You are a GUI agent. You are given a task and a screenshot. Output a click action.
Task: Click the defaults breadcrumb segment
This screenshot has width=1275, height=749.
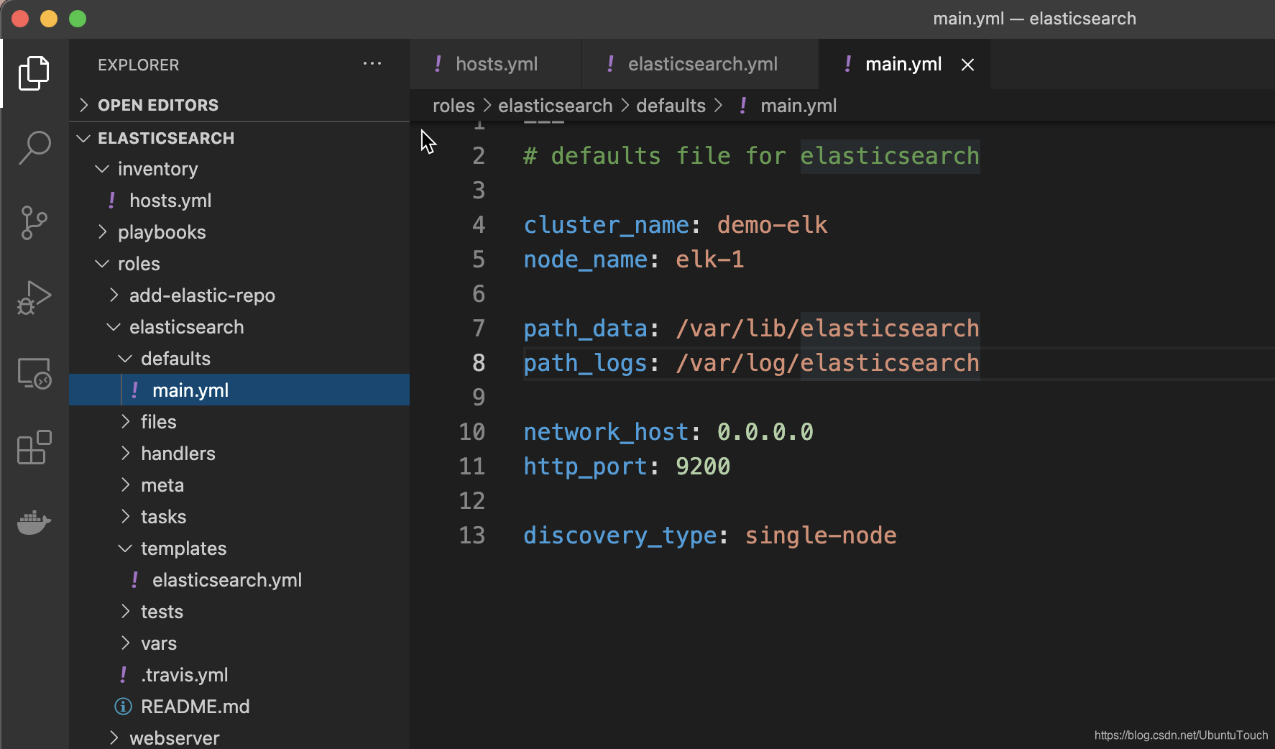pos(671,106)
